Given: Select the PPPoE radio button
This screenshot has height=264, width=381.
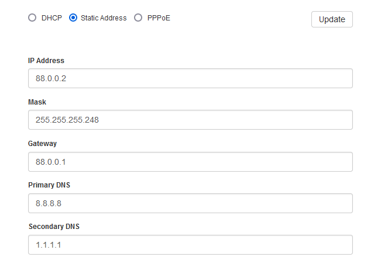Looking at the screenshot, I should pyautogui.click(x=138, y=18).
